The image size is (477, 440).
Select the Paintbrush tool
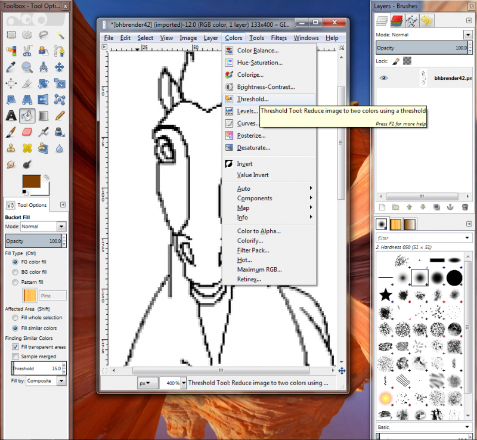click(11, 132)
